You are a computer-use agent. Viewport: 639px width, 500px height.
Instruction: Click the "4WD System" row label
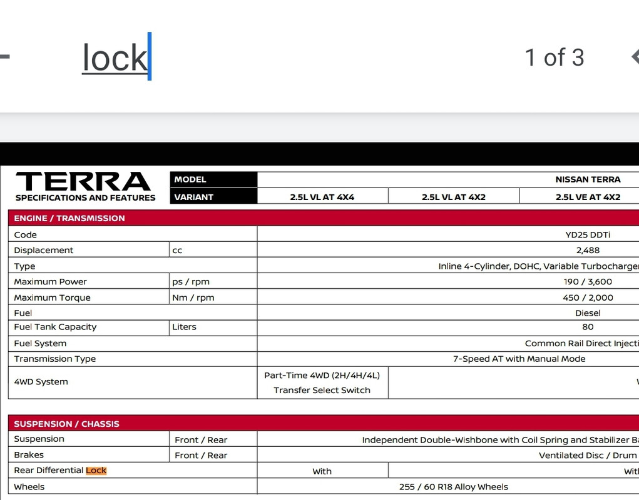[41, 382]
